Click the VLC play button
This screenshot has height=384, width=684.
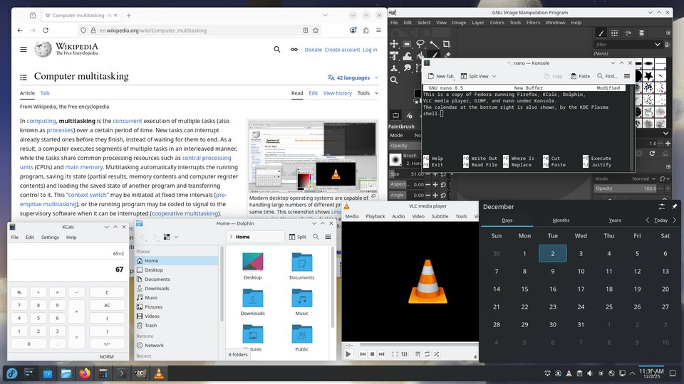pos(348,353)
